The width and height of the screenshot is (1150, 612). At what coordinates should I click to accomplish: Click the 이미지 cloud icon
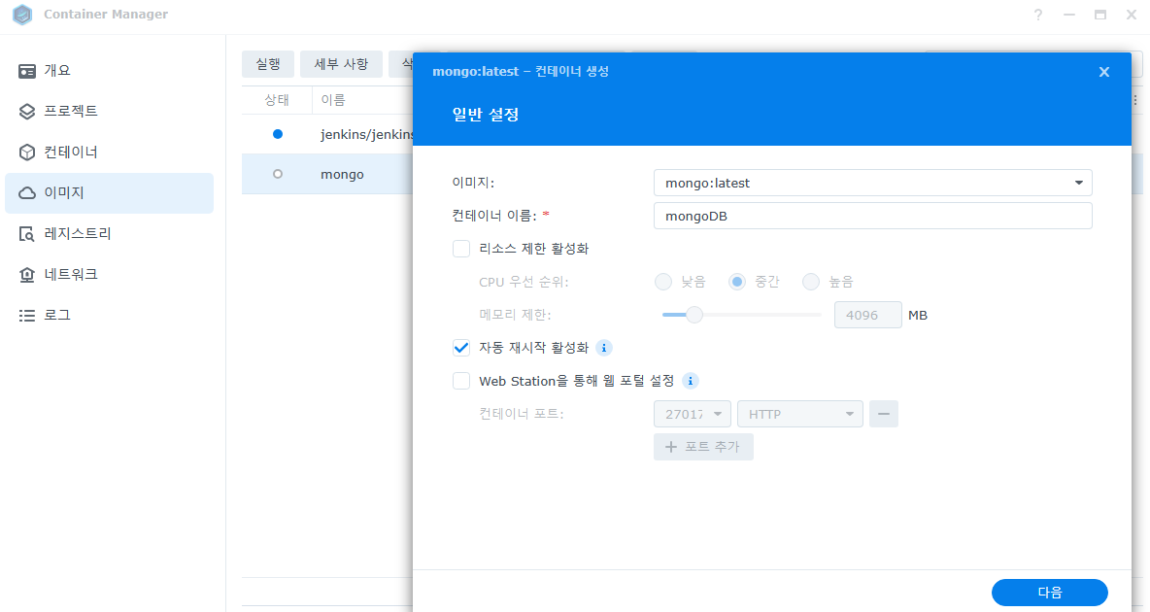point(27,193)
